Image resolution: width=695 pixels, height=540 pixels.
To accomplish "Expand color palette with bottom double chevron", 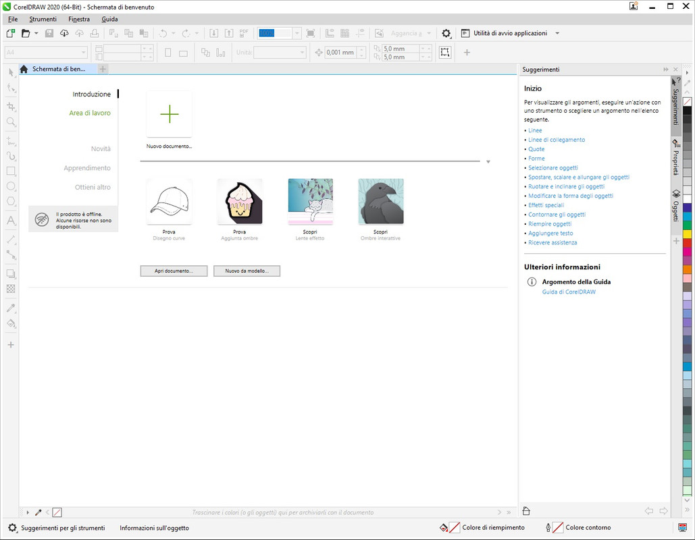I will tap(687, 510).
